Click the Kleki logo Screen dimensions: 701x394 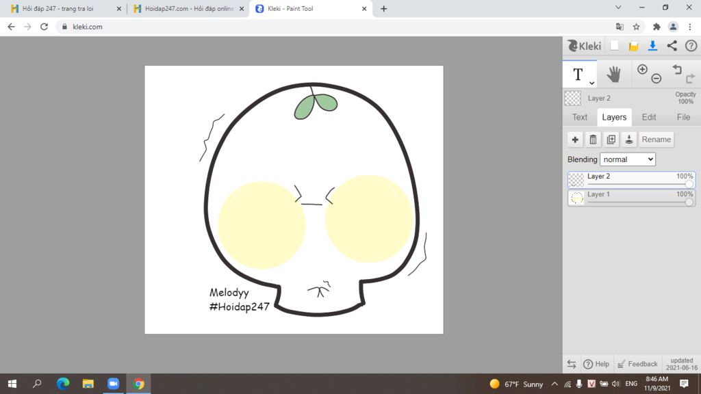pos(585,46)
